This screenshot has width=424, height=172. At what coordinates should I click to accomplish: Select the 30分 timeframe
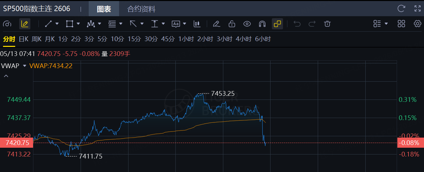click(151, 39)
